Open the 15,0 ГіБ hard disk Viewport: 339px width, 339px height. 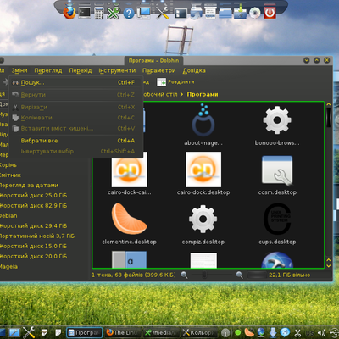coord(33,247)
